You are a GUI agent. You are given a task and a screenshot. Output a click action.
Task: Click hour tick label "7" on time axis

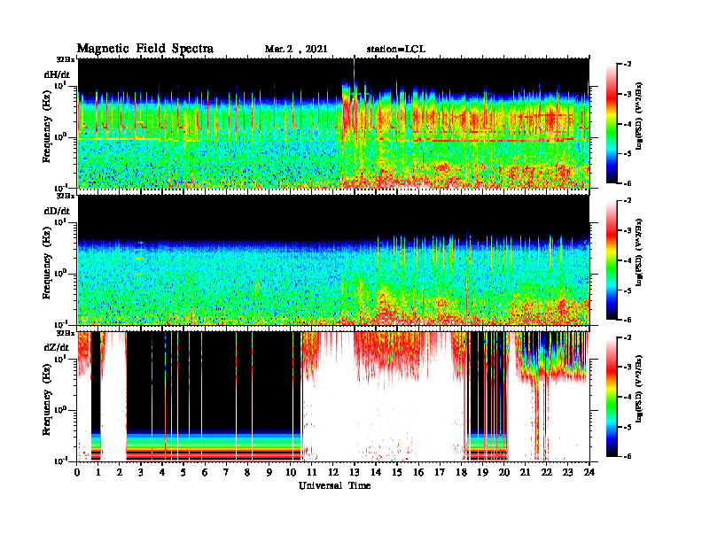tap(226, 472)
